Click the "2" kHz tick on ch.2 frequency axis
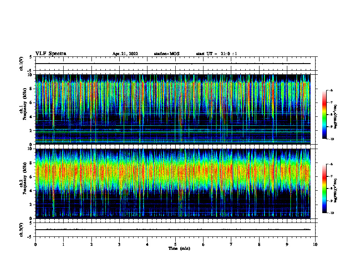The height and width of the screenshot is (274, 355). coord(31,205)
